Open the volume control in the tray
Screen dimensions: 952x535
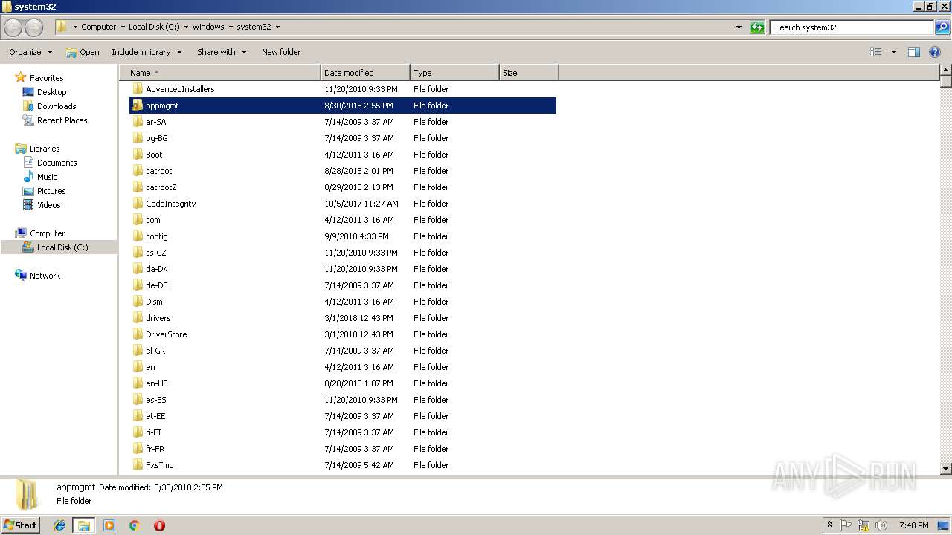pos(881,525)
